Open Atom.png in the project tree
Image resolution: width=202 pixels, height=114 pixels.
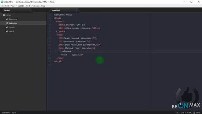point(13,19)
